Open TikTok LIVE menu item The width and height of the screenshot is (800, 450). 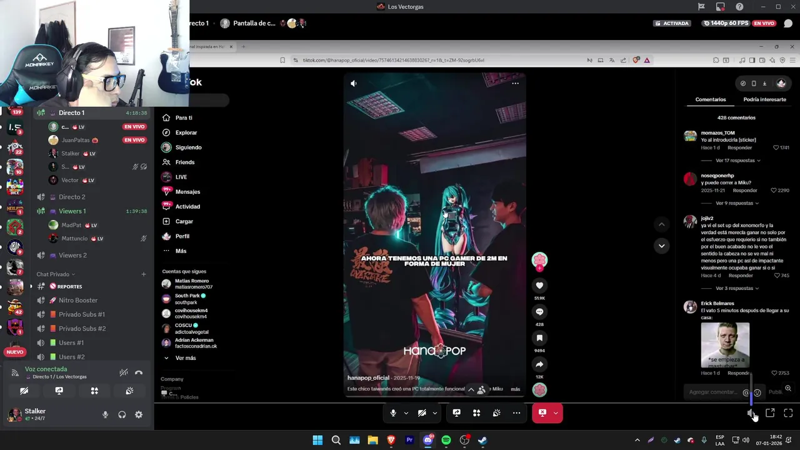pyautogui.click(x=174, y=177)
